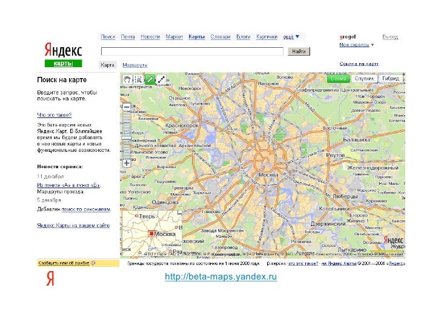The height and width of the screenshot is (311, 441).
Task: Click the Новости сервиса: heading
Action: pos(60,166)
